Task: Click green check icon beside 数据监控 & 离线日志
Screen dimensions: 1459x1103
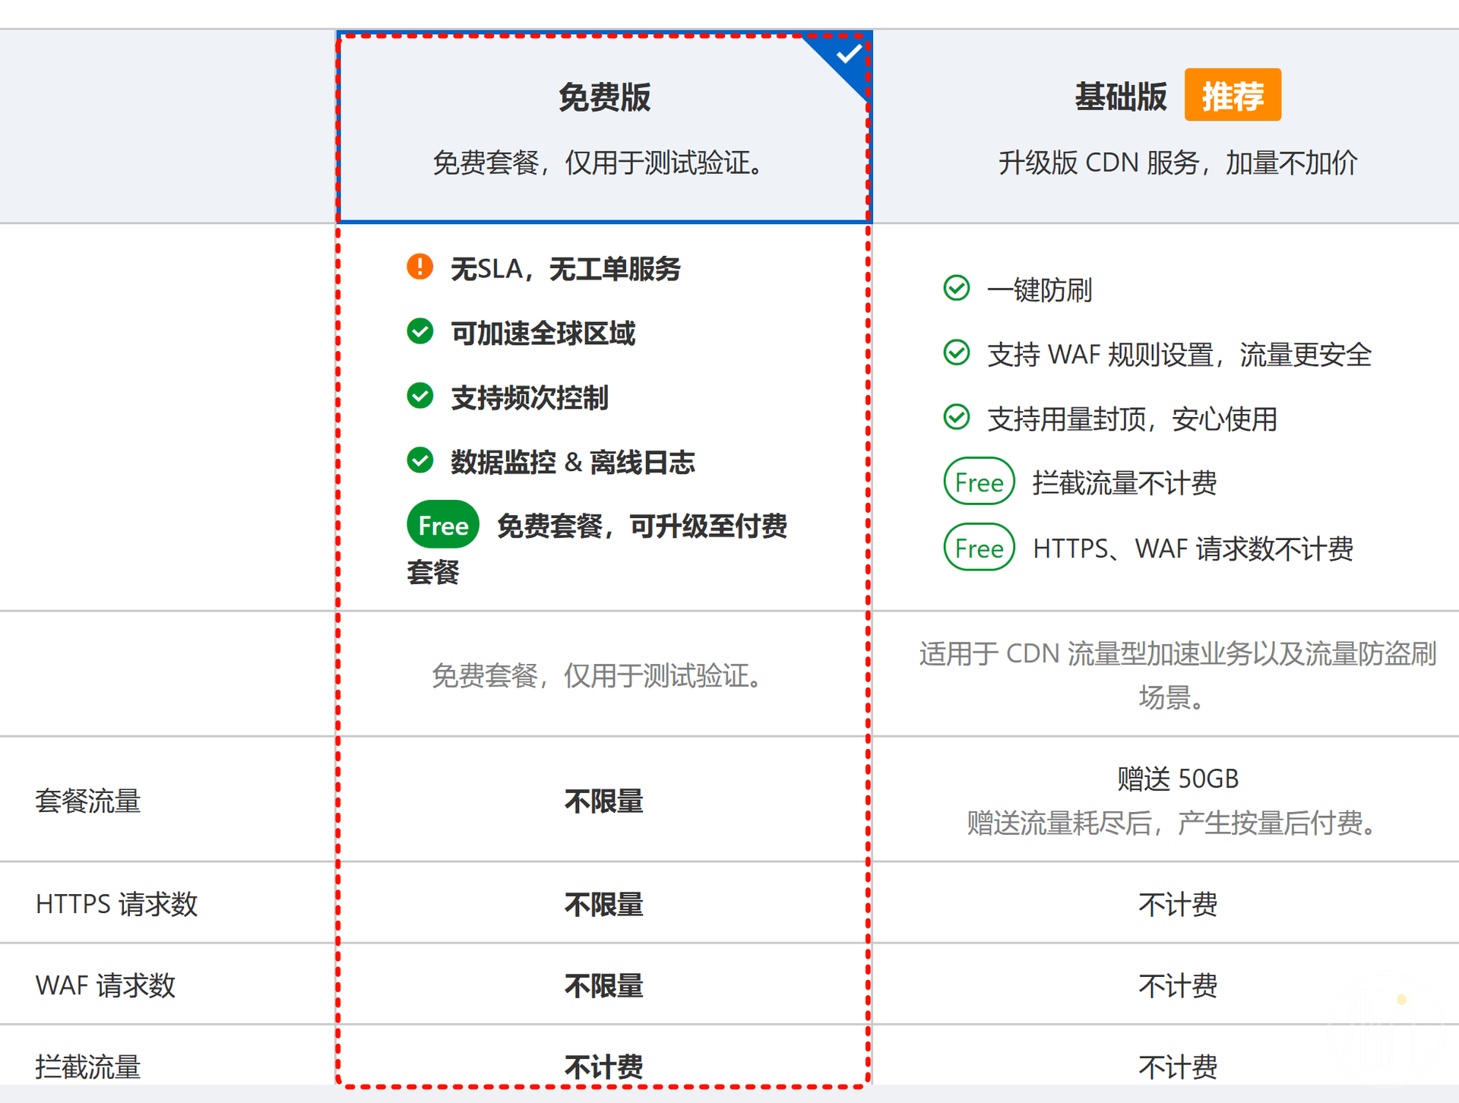Action: [x=419, y=460]
